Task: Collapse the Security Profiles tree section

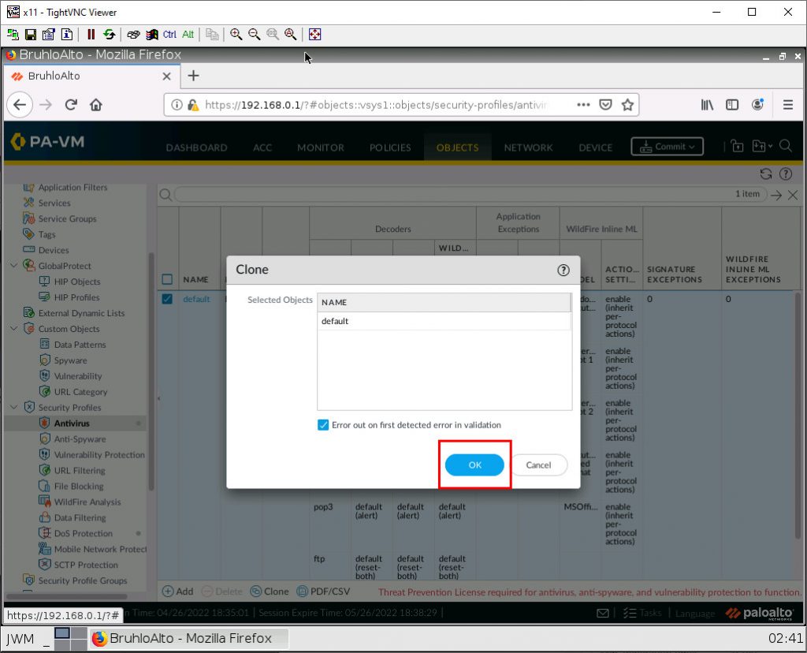Action: point(13,408)
